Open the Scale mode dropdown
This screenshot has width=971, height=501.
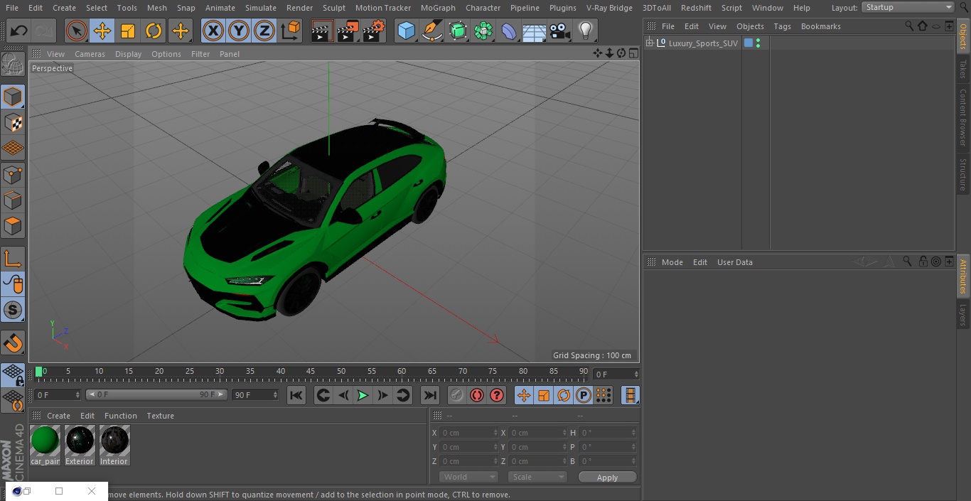pos(537,477)
